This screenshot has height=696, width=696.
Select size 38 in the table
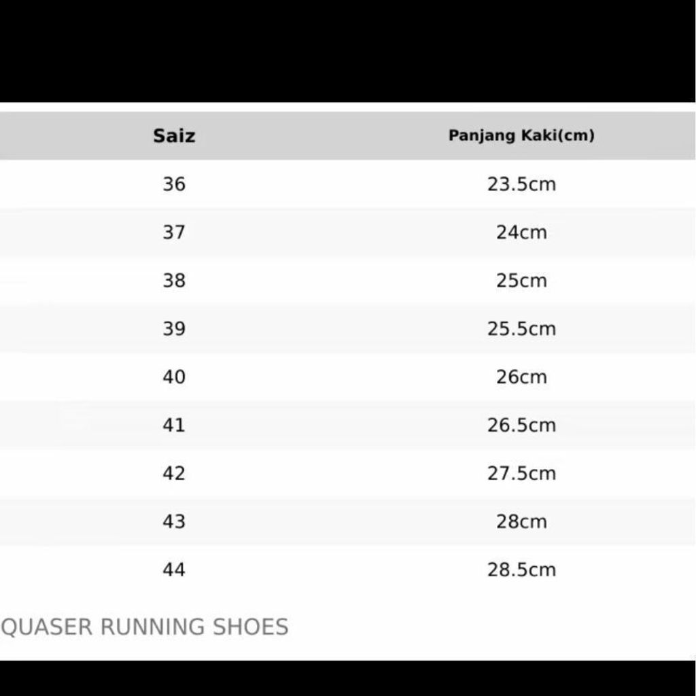(x=174, y=281)
